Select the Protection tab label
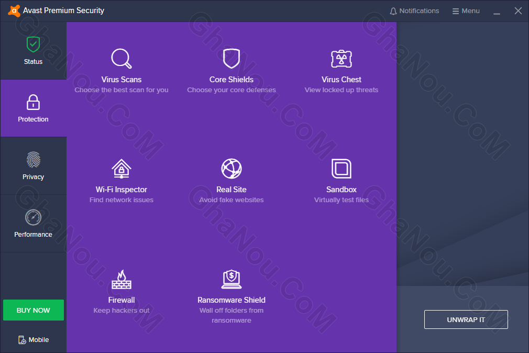This screenshot has width=529, height=353. tap(33, 119)
